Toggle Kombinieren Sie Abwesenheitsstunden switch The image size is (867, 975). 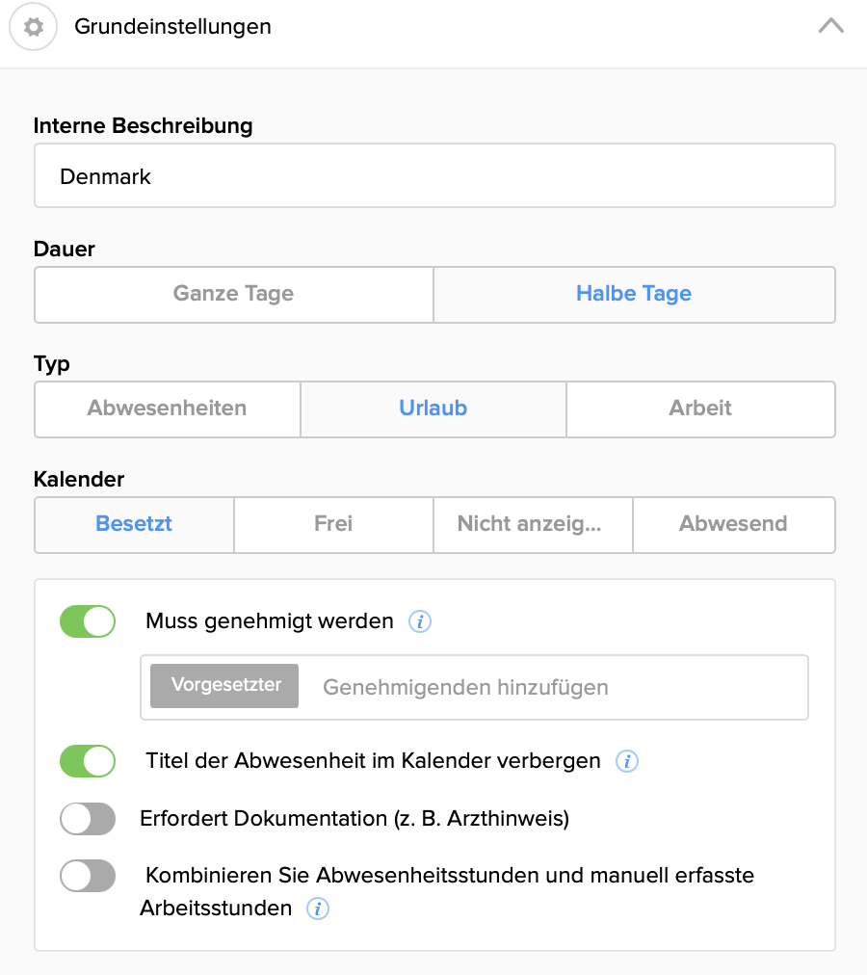point(88,876)
